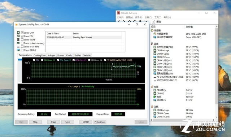Viewport: 231px width, 137px height.
Task: Open the 文件(F) menu
Action: tap(120, 17)
